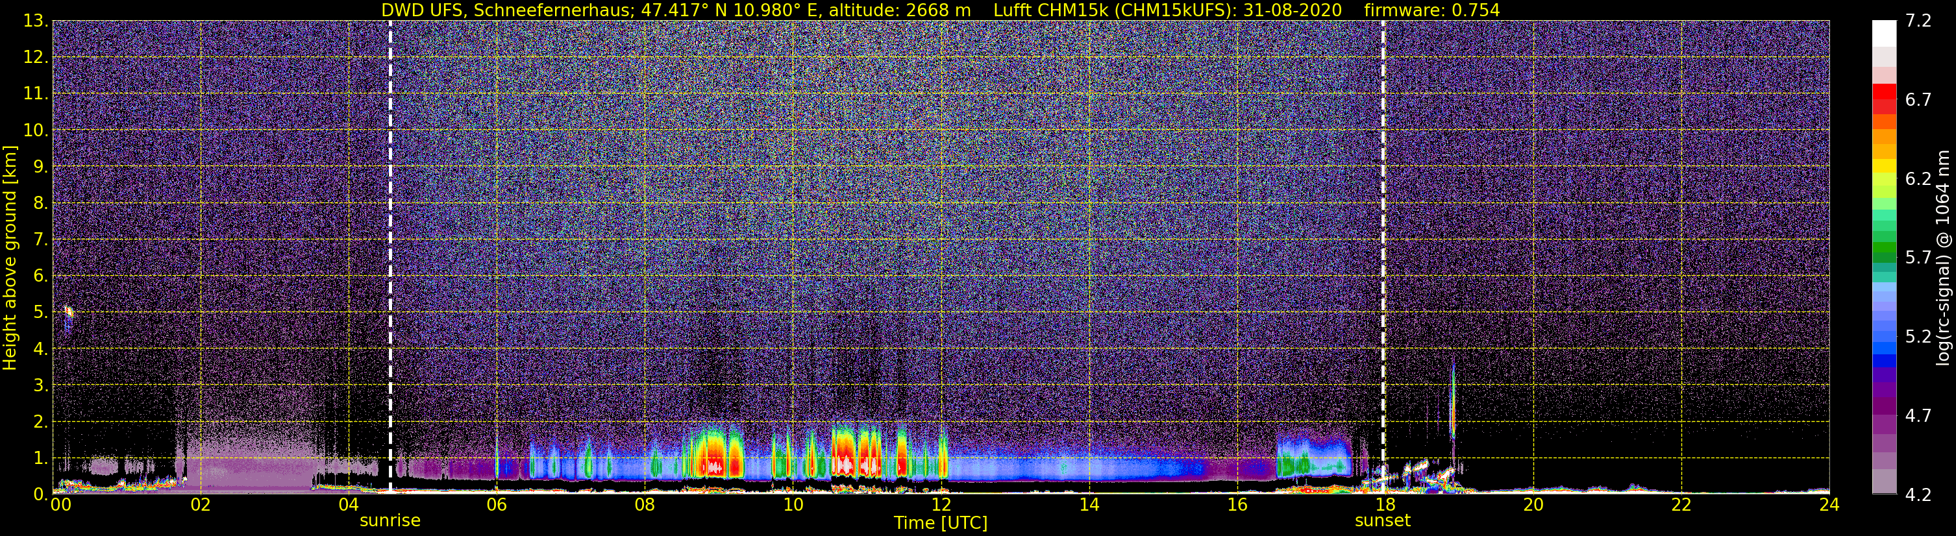
Task: Click the red-white signal cluster near 11 UTC
Action: coord(856,452)
